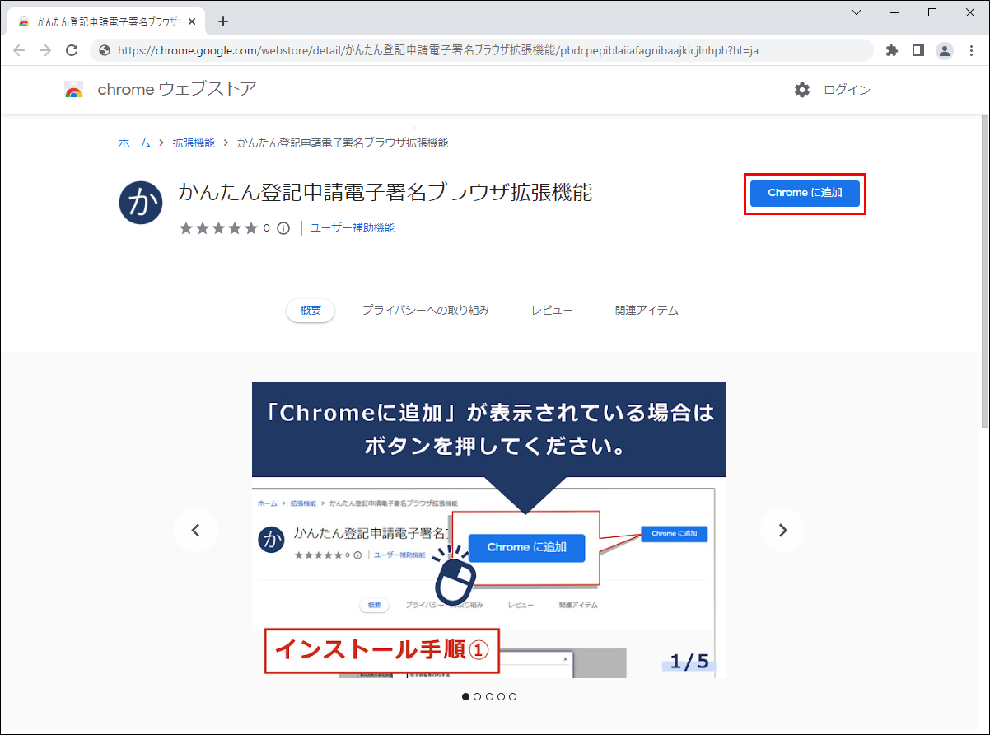The image size is (990, 735).
Task: Toggle the browser side panel icon
Action: 918,50
